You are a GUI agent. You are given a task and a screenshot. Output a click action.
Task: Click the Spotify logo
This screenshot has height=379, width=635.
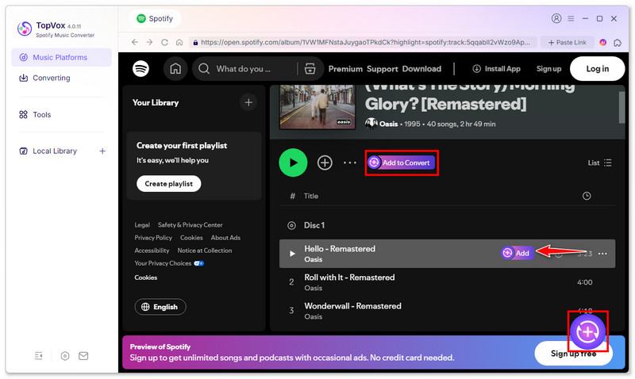point(141,69)
